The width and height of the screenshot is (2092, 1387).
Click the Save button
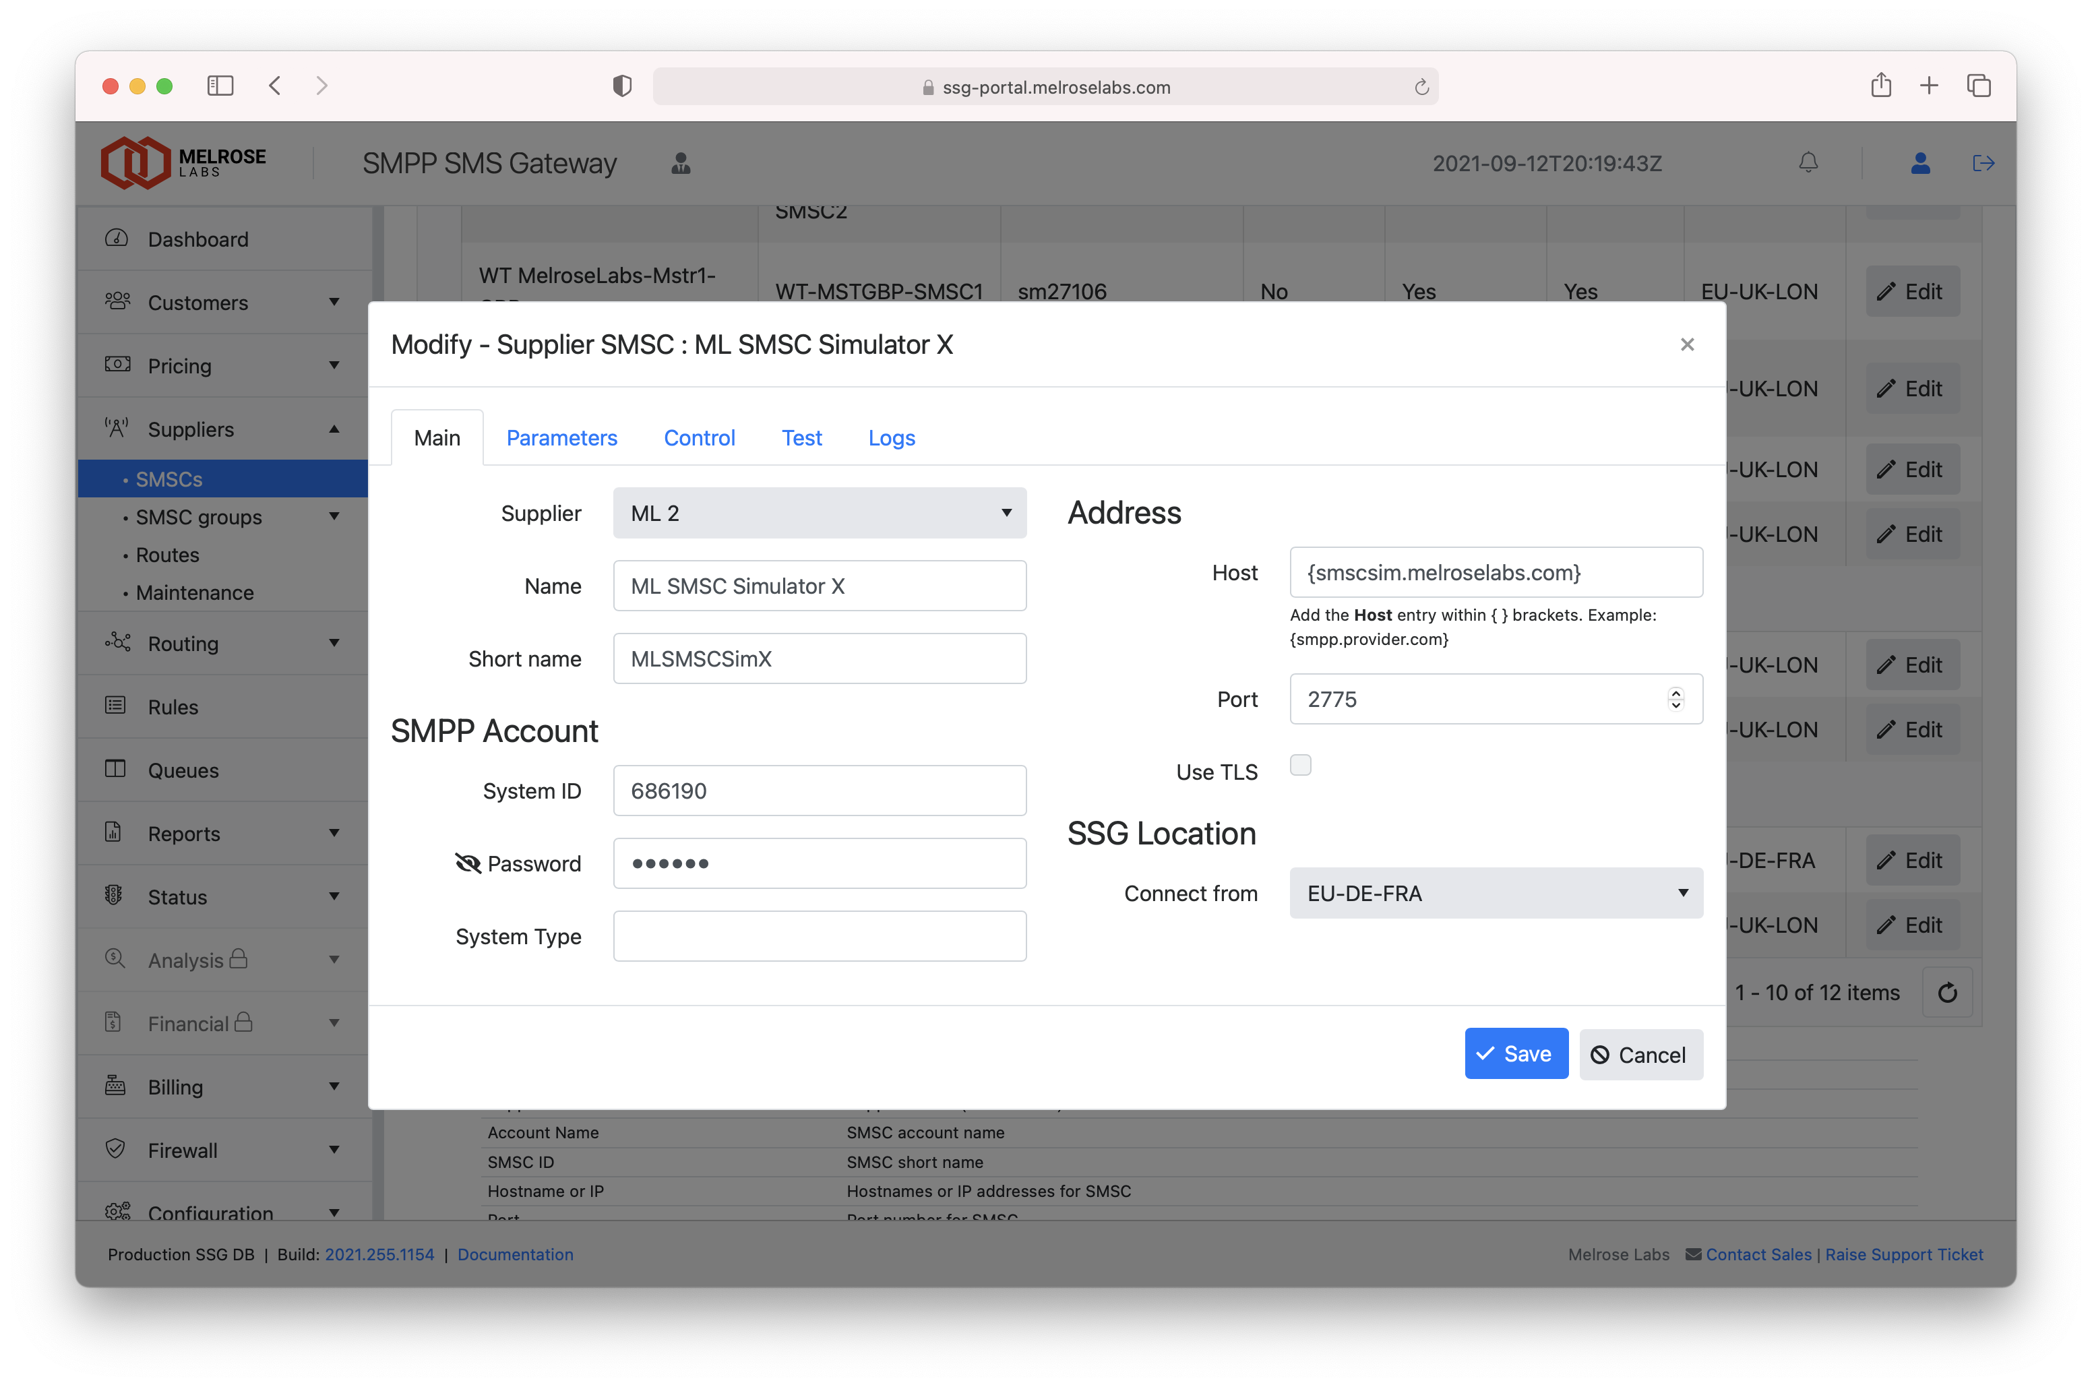coord(1515,1053)
